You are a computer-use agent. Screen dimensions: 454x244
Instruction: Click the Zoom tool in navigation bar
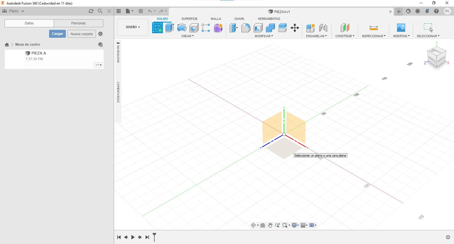point(278,225)
